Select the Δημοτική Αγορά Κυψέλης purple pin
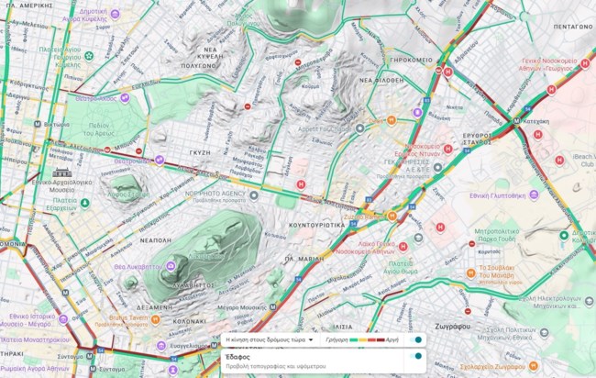This screenshot has width=596, height=378. [115, 15]
